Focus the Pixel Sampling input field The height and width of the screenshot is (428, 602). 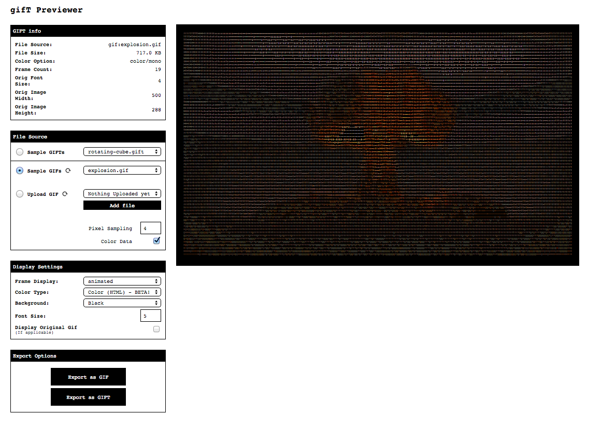[x=150, y=228]
